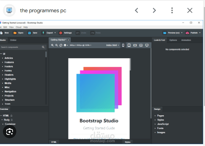The image size is (205, 146).
Task: Expand Pages in the Design panel
Action: 155,116
